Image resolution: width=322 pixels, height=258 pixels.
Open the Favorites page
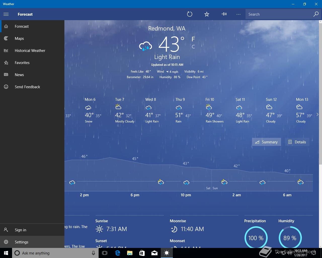pos(32,62)
